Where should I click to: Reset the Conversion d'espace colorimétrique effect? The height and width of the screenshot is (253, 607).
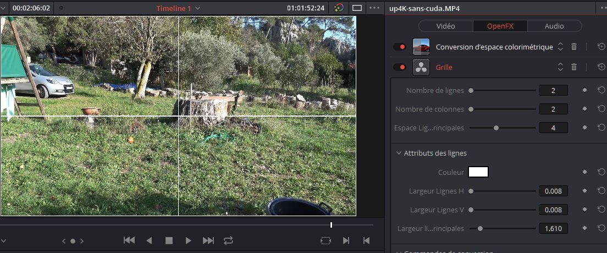pyautogui.click(x=601, y=47)
